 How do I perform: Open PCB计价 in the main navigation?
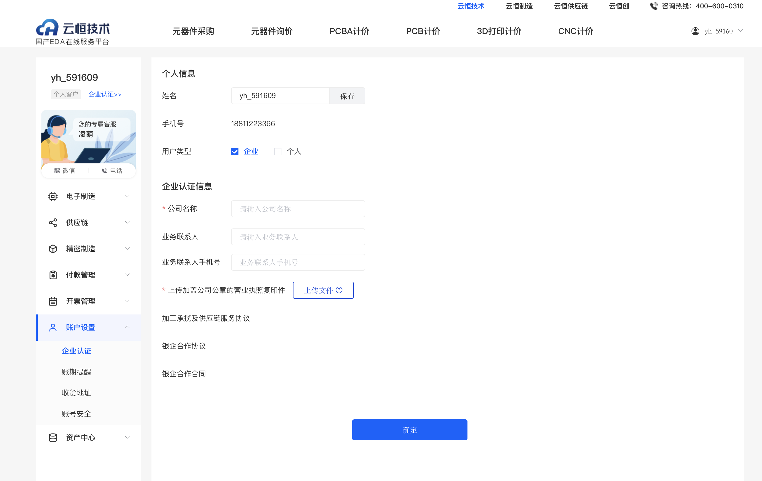tap(423, 31)
